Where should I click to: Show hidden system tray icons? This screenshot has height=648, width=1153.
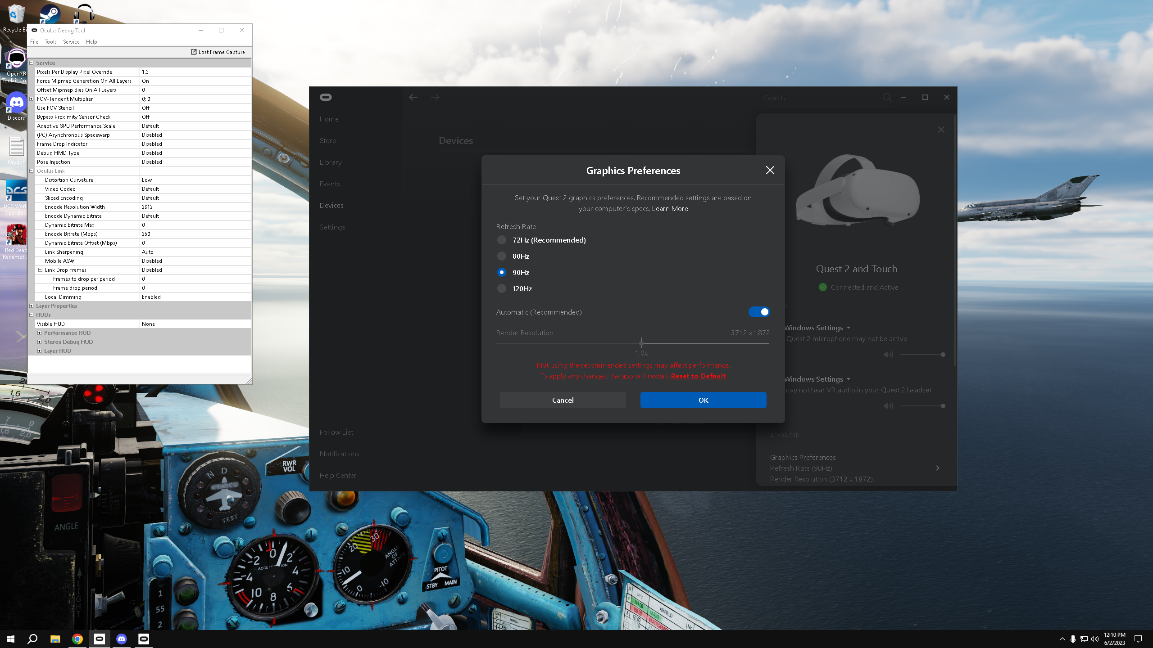(x=1062, y=639)
